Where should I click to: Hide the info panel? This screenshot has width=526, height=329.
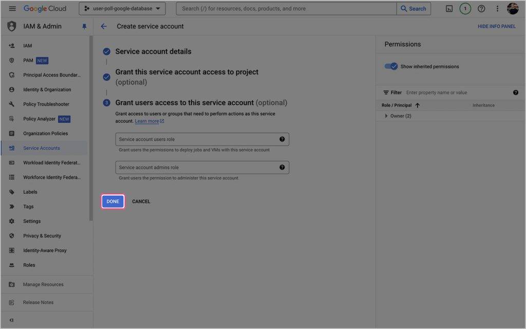[x=497, y=26]
